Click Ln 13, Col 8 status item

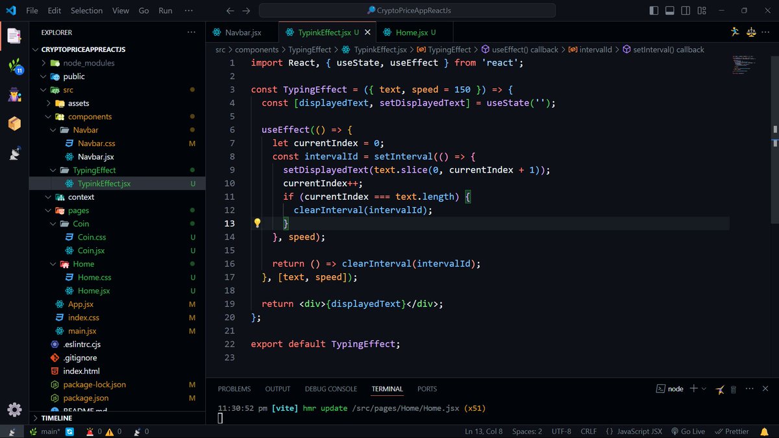point(484,432)
